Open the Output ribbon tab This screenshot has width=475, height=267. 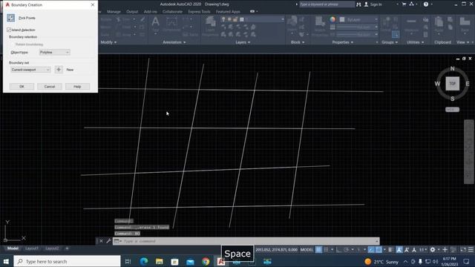pos(132,12)
